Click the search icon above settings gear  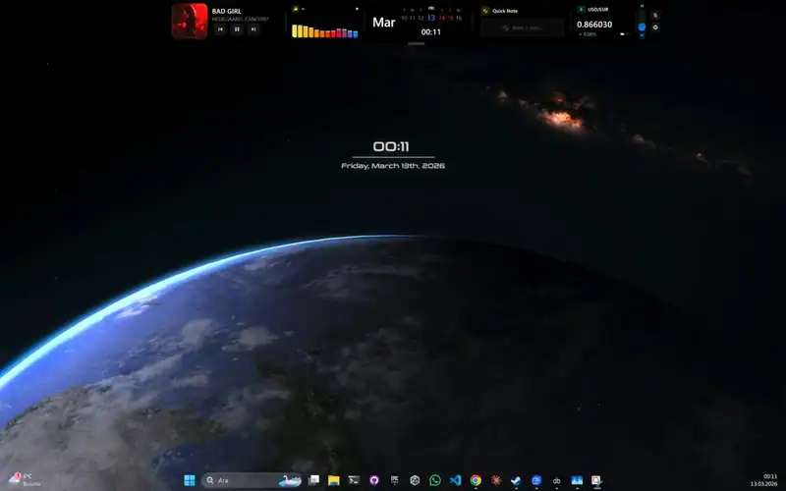(x=655, y=16)
